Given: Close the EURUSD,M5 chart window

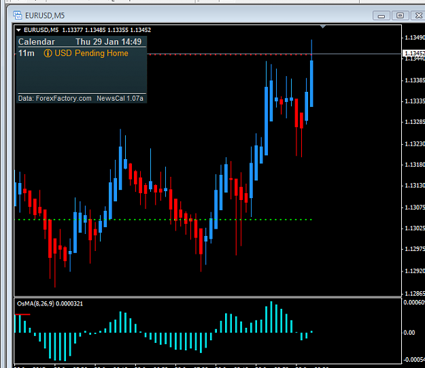Looking at the screenshot, I should [418, 16].
